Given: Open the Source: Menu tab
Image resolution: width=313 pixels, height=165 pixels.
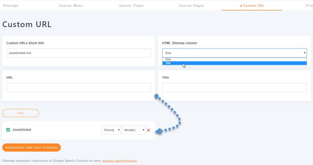Looking at the screenshot, I should pos(70,6).
